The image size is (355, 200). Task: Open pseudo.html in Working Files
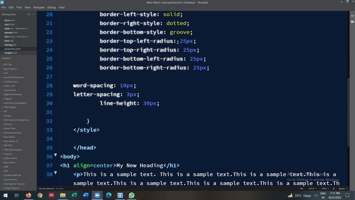point(11,32)
